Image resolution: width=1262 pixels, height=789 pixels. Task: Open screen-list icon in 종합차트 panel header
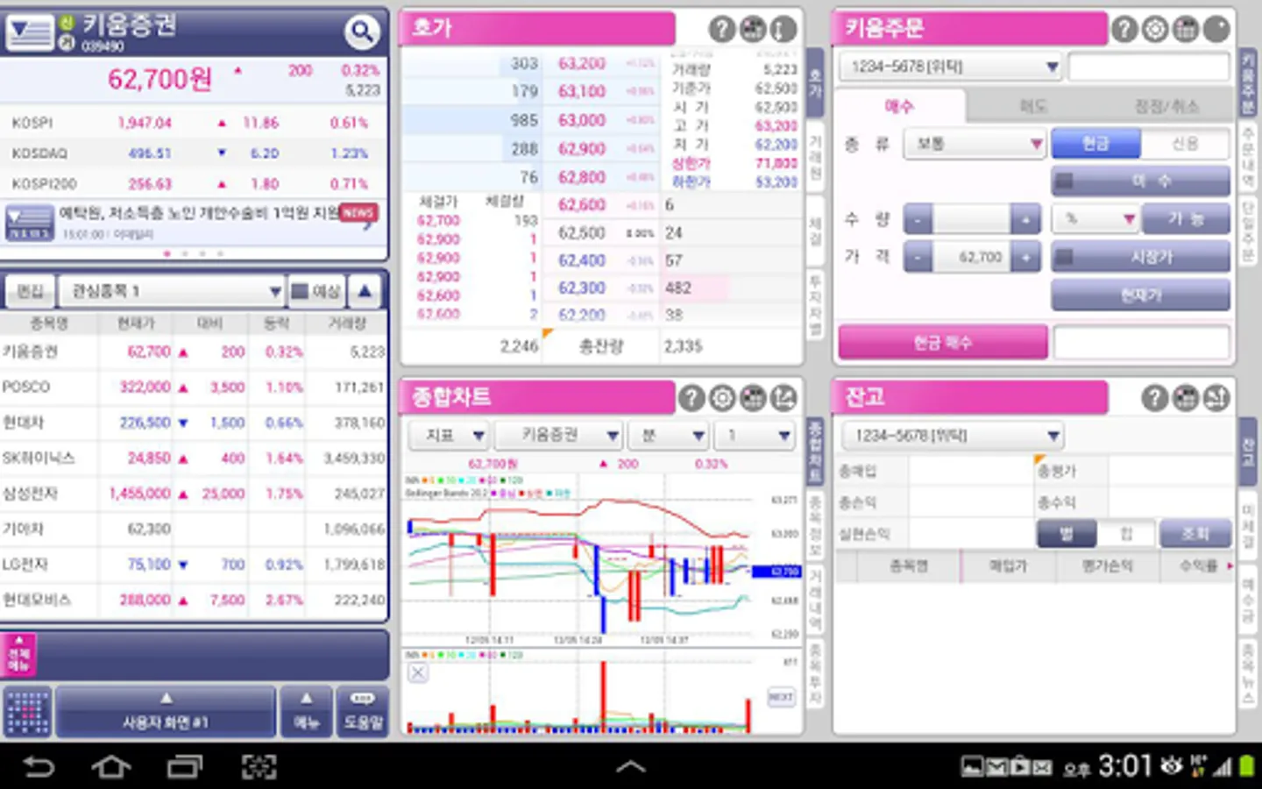pyautogui.click(x=753, y=398)
